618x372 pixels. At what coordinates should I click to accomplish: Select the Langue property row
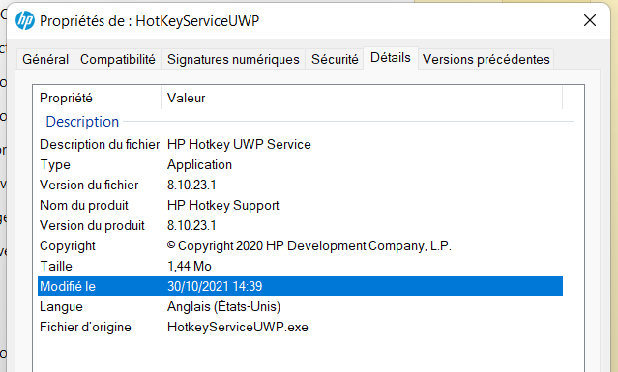click(x=301, y=306)
